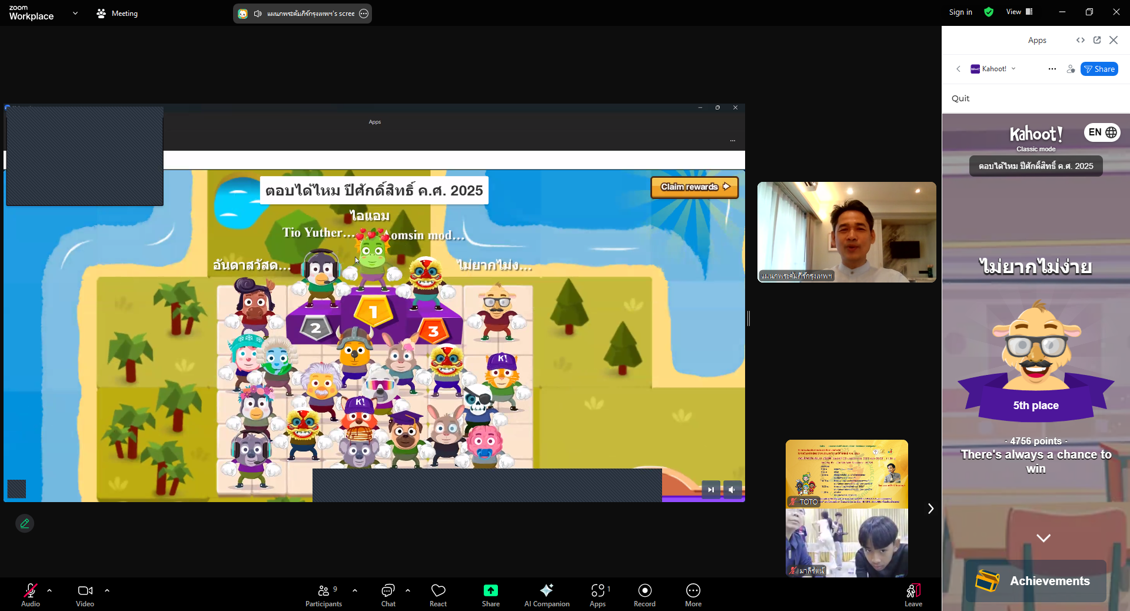
Task: Skip forward in the shared Kahoot screen
Action: tap(711, 489)
